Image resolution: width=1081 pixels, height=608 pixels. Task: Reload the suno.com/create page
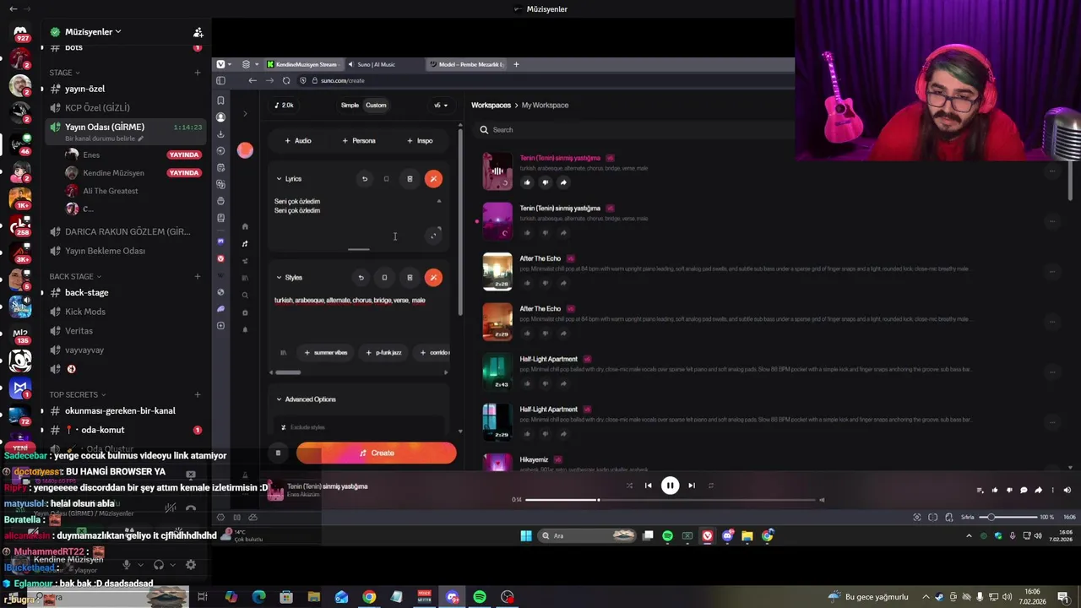286,80
